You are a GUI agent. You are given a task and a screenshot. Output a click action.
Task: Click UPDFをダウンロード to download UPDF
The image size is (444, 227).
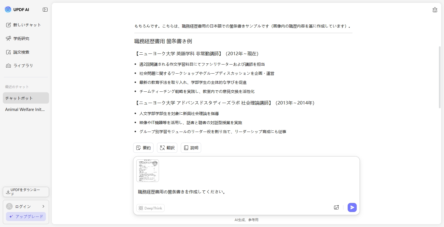(26, 192)
